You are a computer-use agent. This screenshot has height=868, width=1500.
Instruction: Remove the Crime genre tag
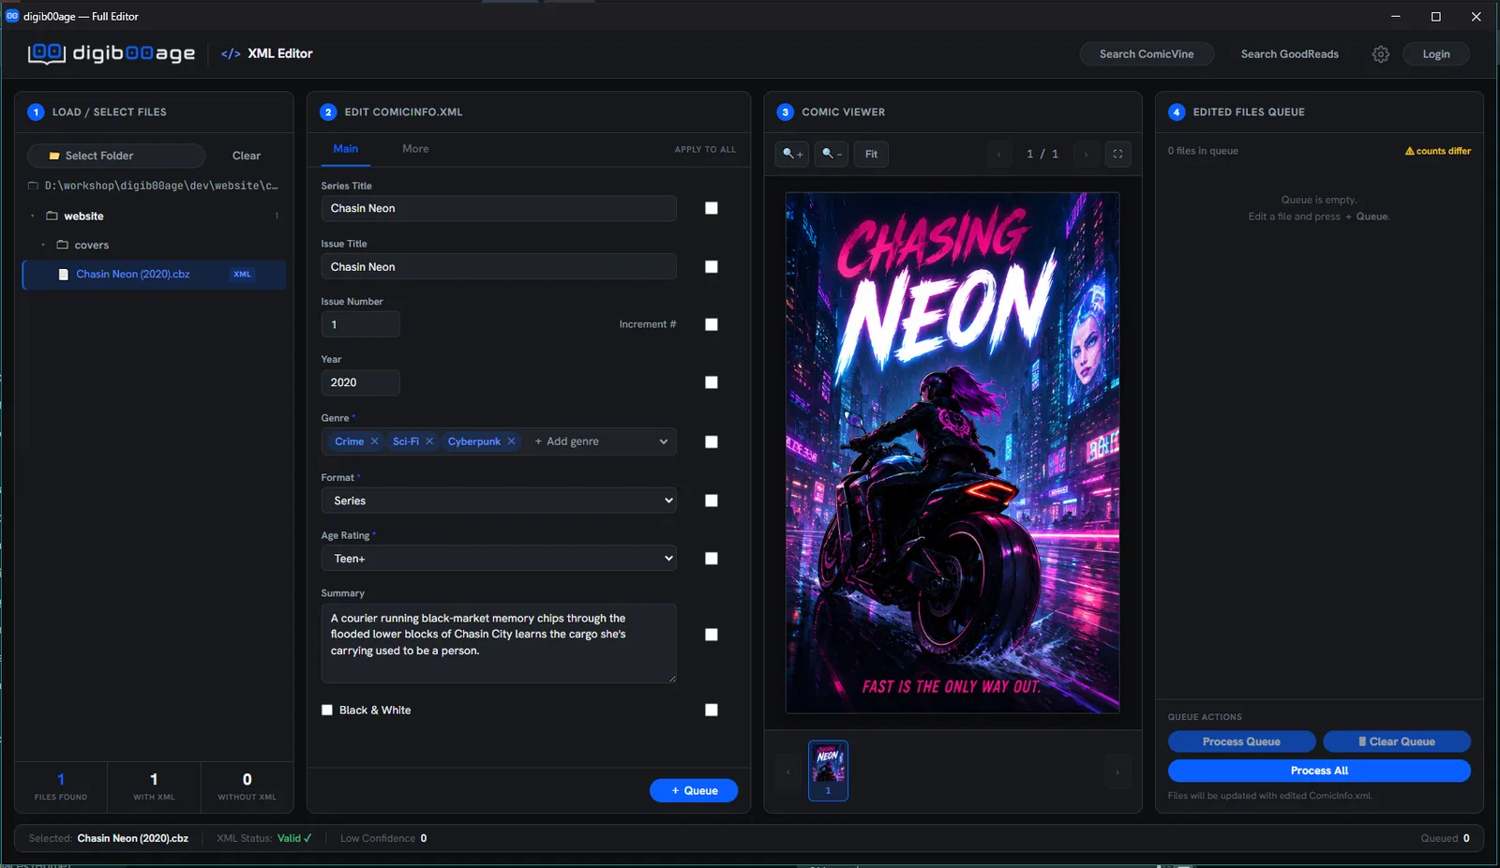(374, 441)
